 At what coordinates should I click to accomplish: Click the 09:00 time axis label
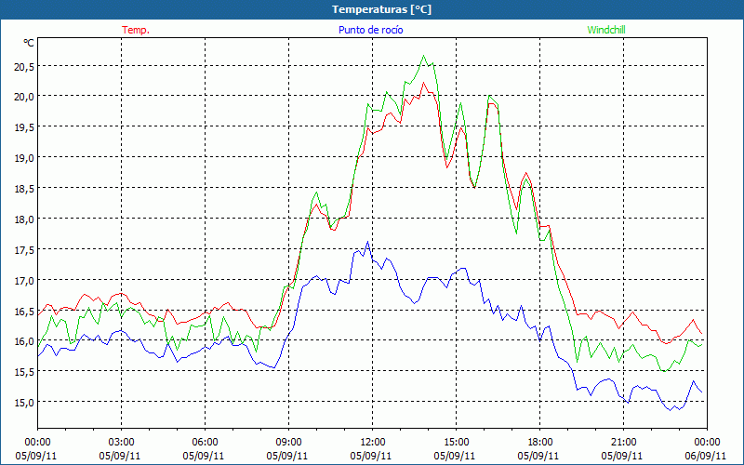(288, 443)
